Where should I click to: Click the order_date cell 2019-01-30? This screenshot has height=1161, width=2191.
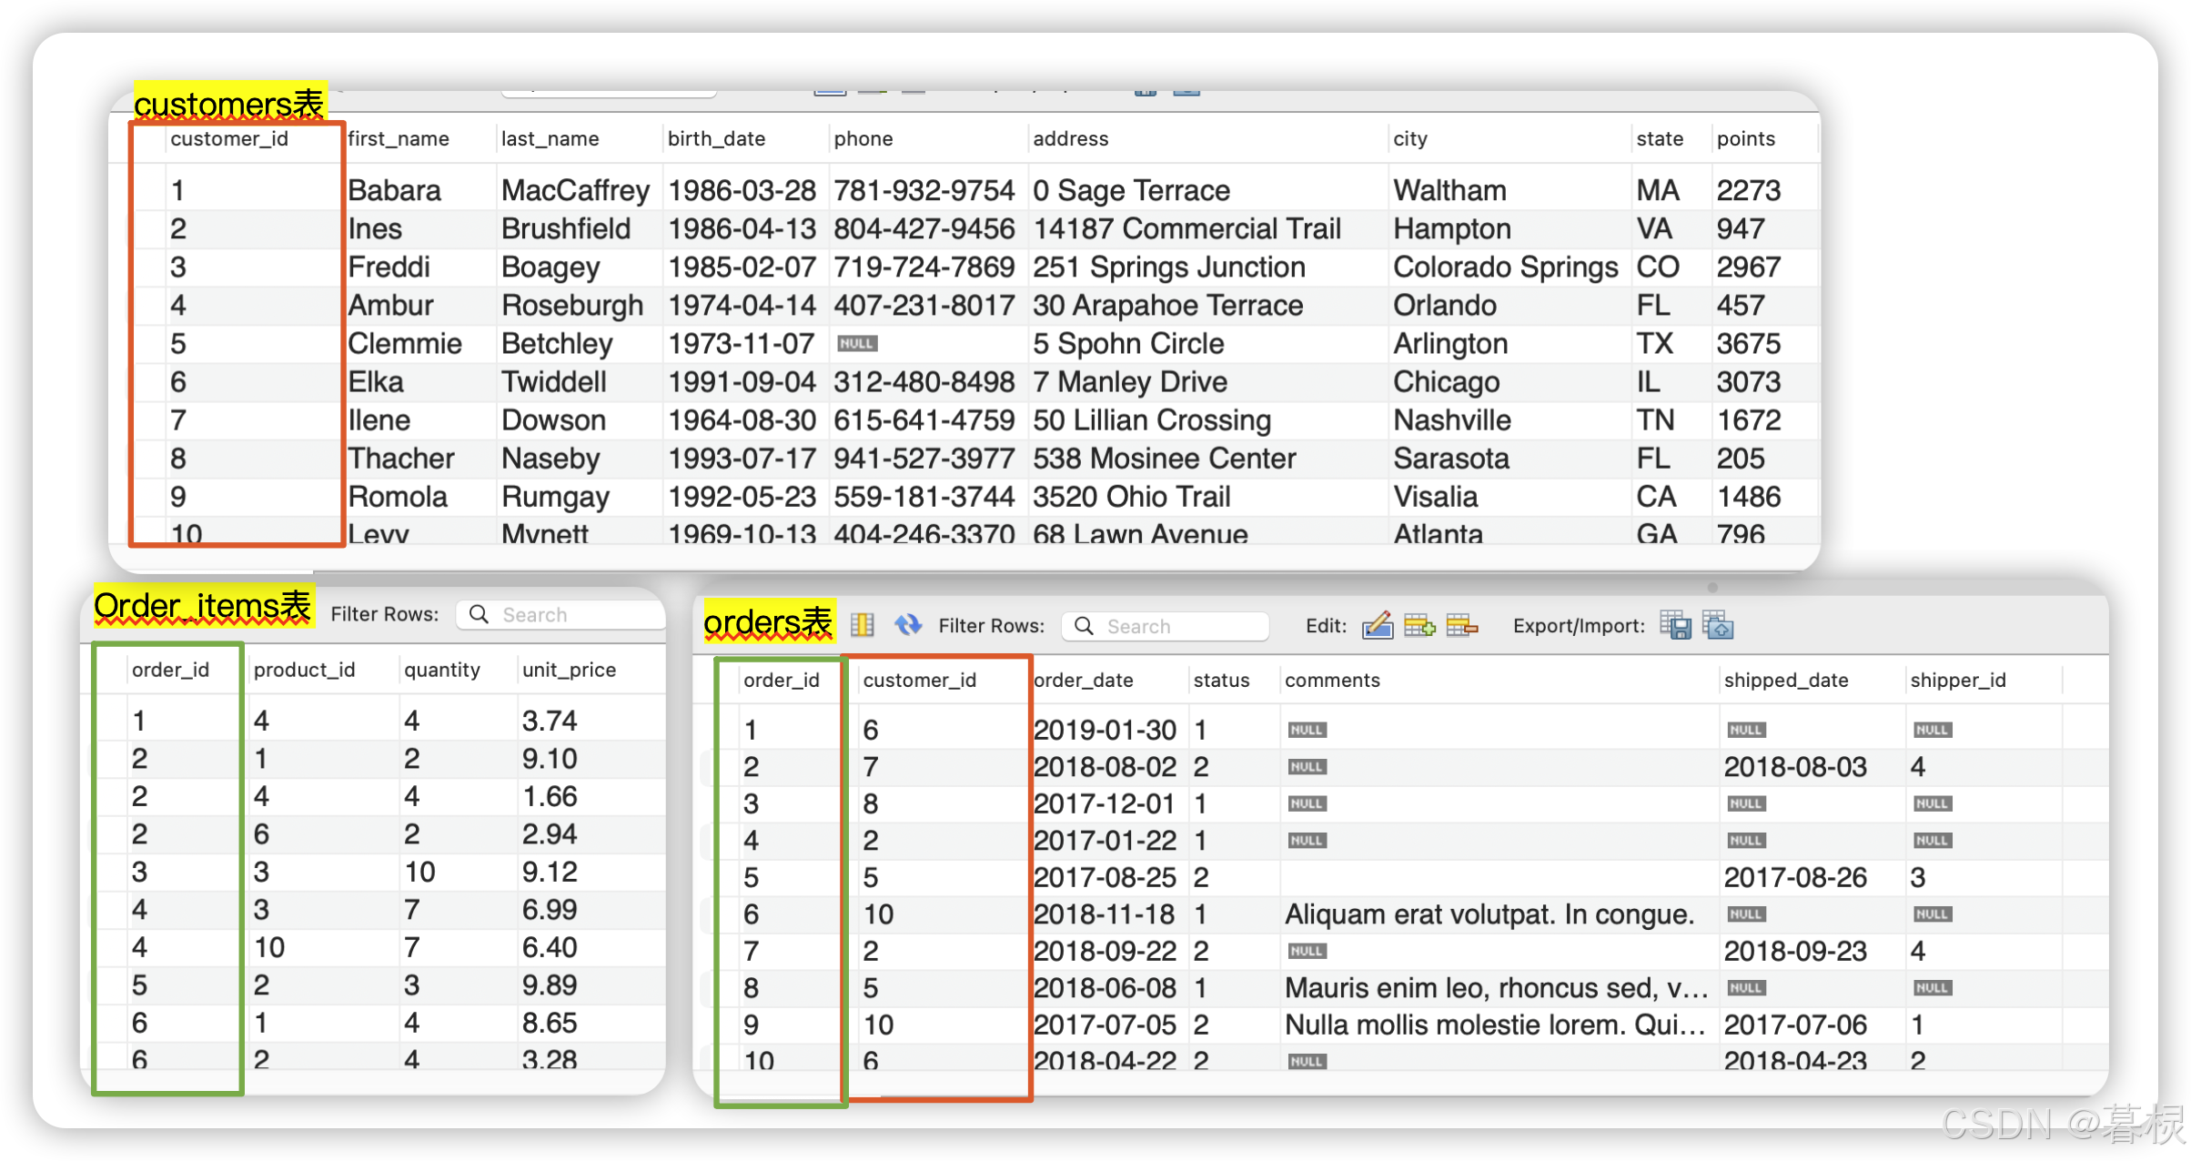[x=1105, y=730]
